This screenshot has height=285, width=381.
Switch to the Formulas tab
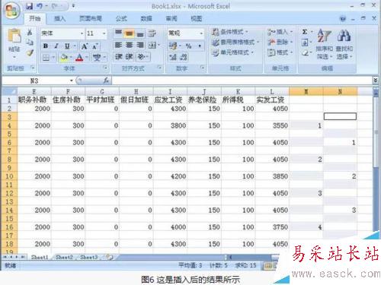pos(121,18)
